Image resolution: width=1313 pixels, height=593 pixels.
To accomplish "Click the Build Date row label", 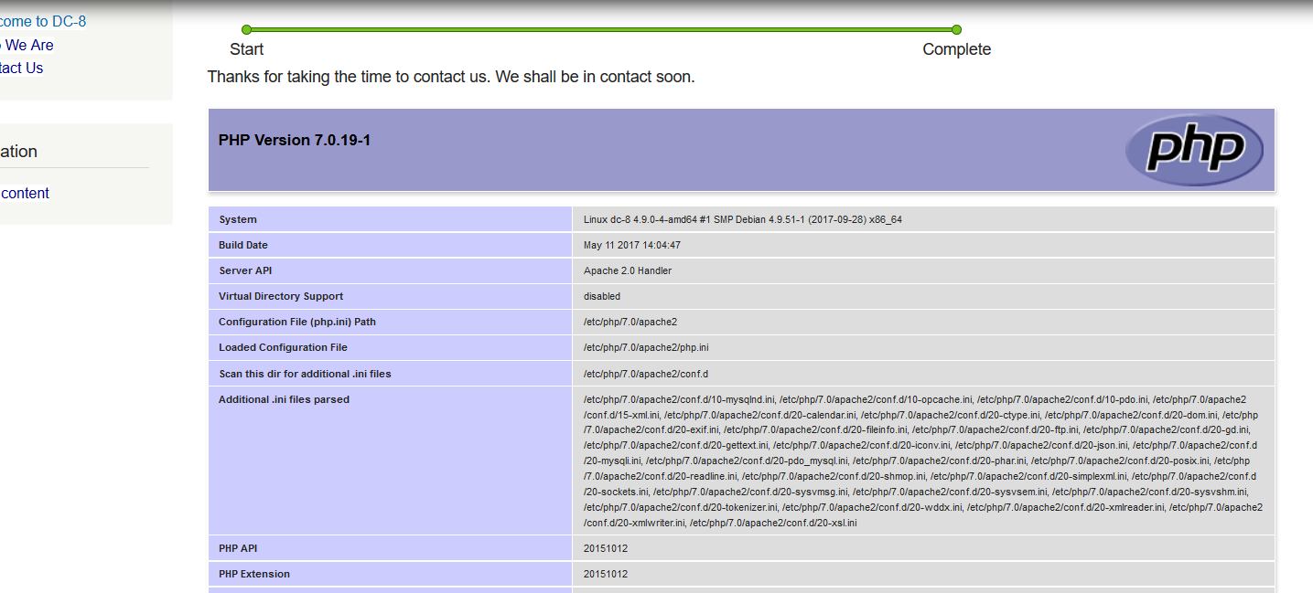I will 243,245.
